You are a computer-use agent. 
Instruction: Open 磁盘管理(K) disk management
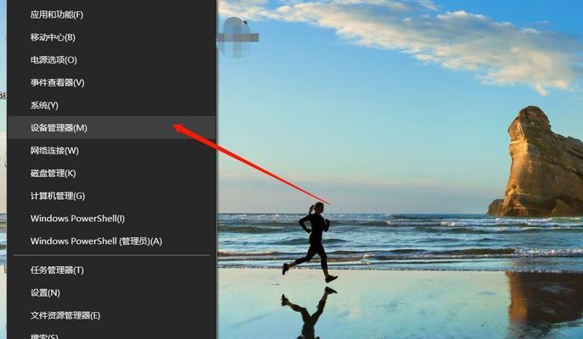[x=111, y=174]
